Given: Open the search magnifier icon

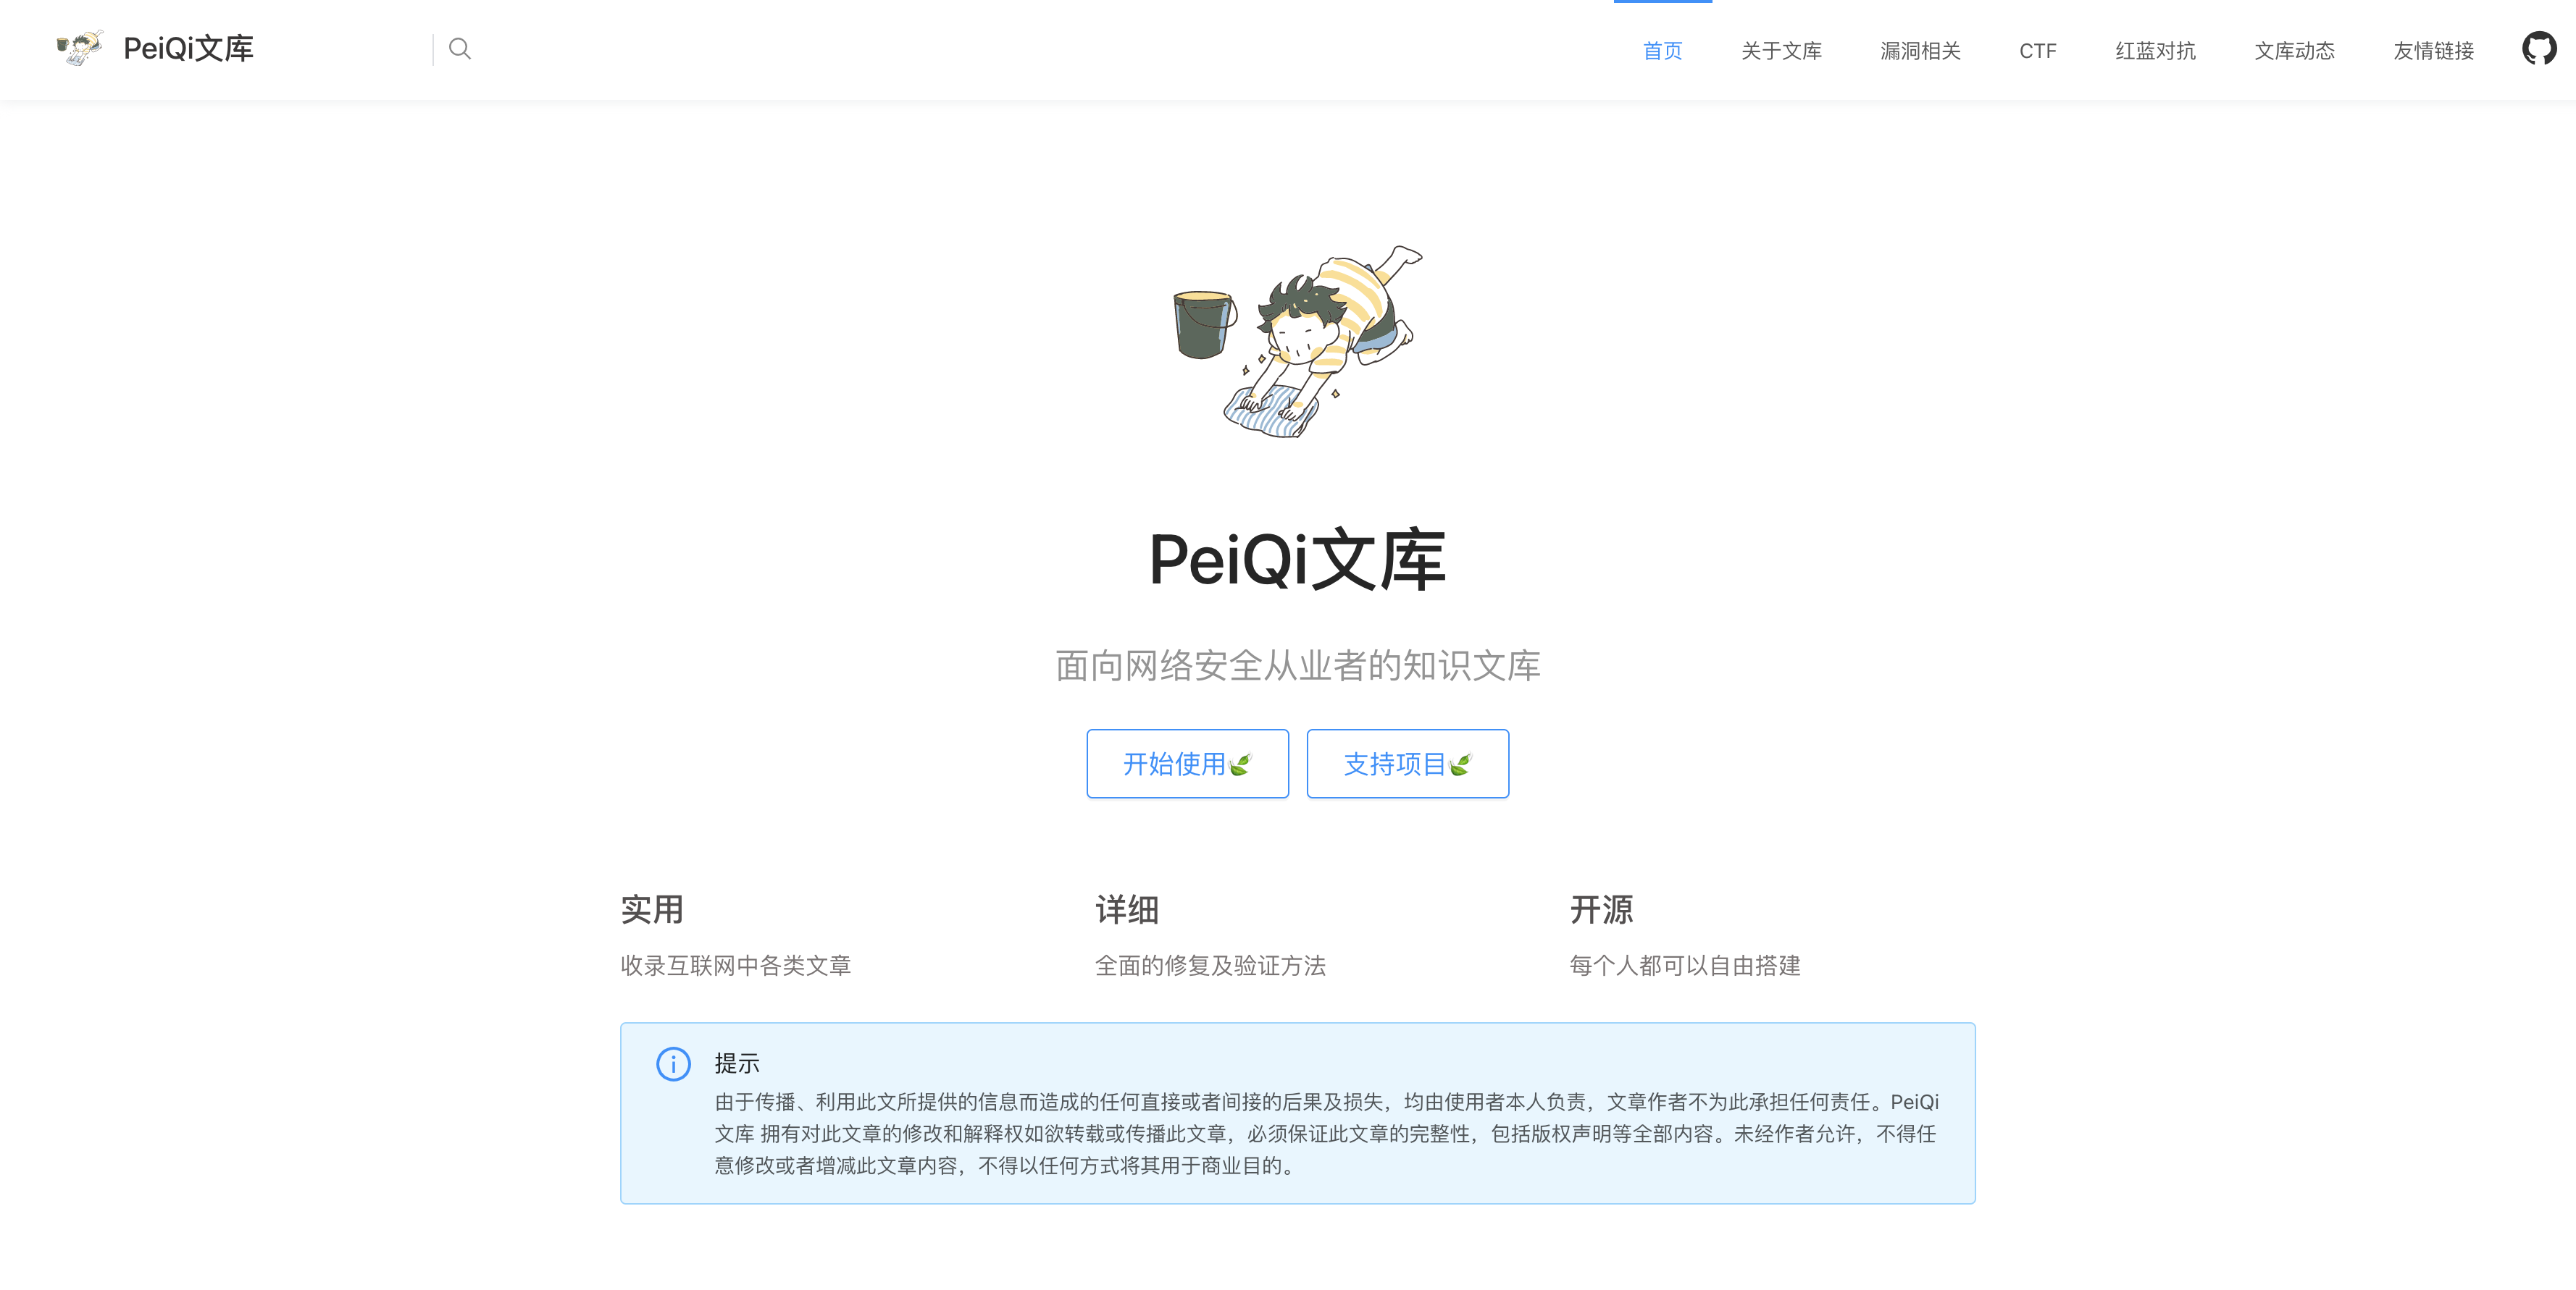Looking at the screenshot, I should [x=460, y=49].
